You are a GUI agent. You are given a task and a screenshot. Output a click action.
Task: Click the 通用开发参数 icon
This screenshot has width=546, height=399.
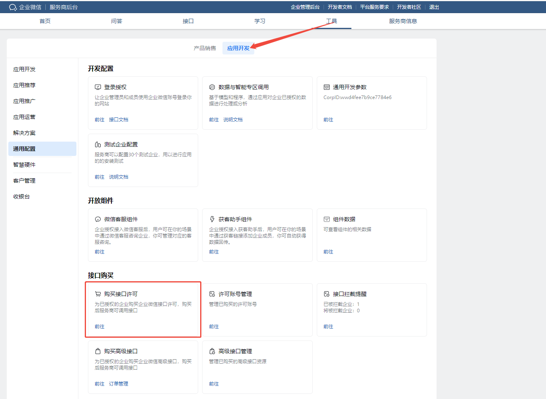(327, 87)
